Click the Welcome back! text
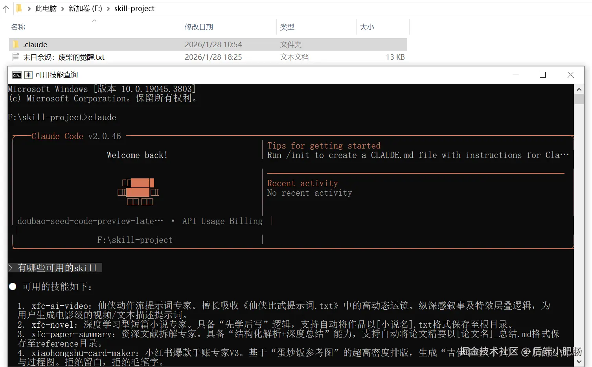 coord(137,155)
